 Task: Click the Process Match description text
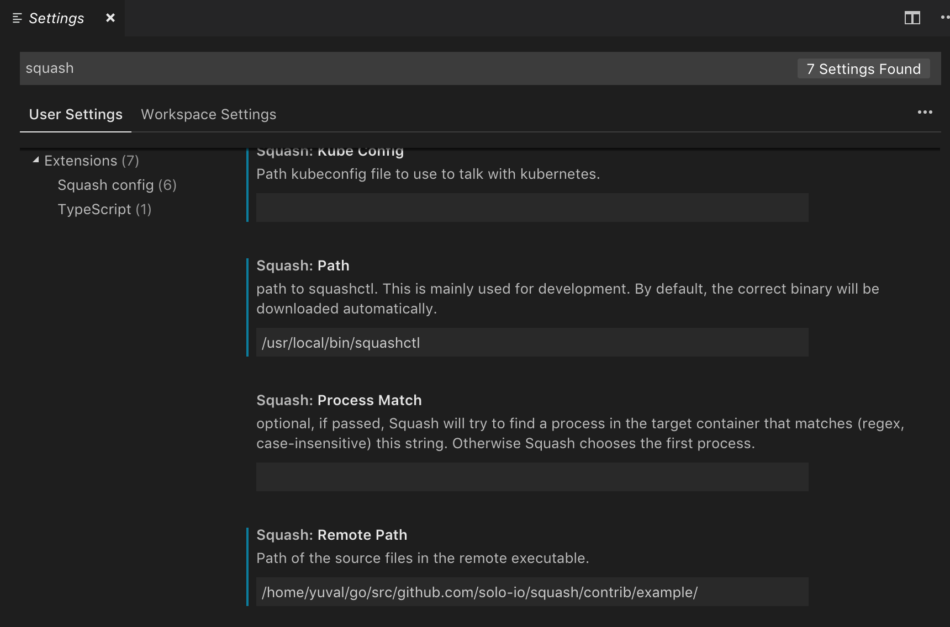(x=580, y=433)
